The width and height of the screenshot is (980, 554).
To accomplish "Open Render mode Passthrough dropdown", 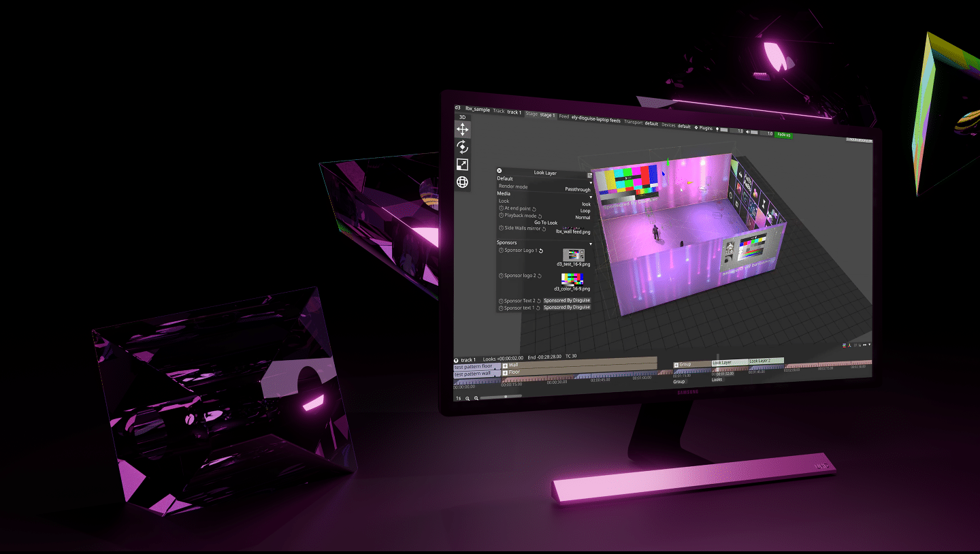I will pyautogui.click(x=577, y=189).
